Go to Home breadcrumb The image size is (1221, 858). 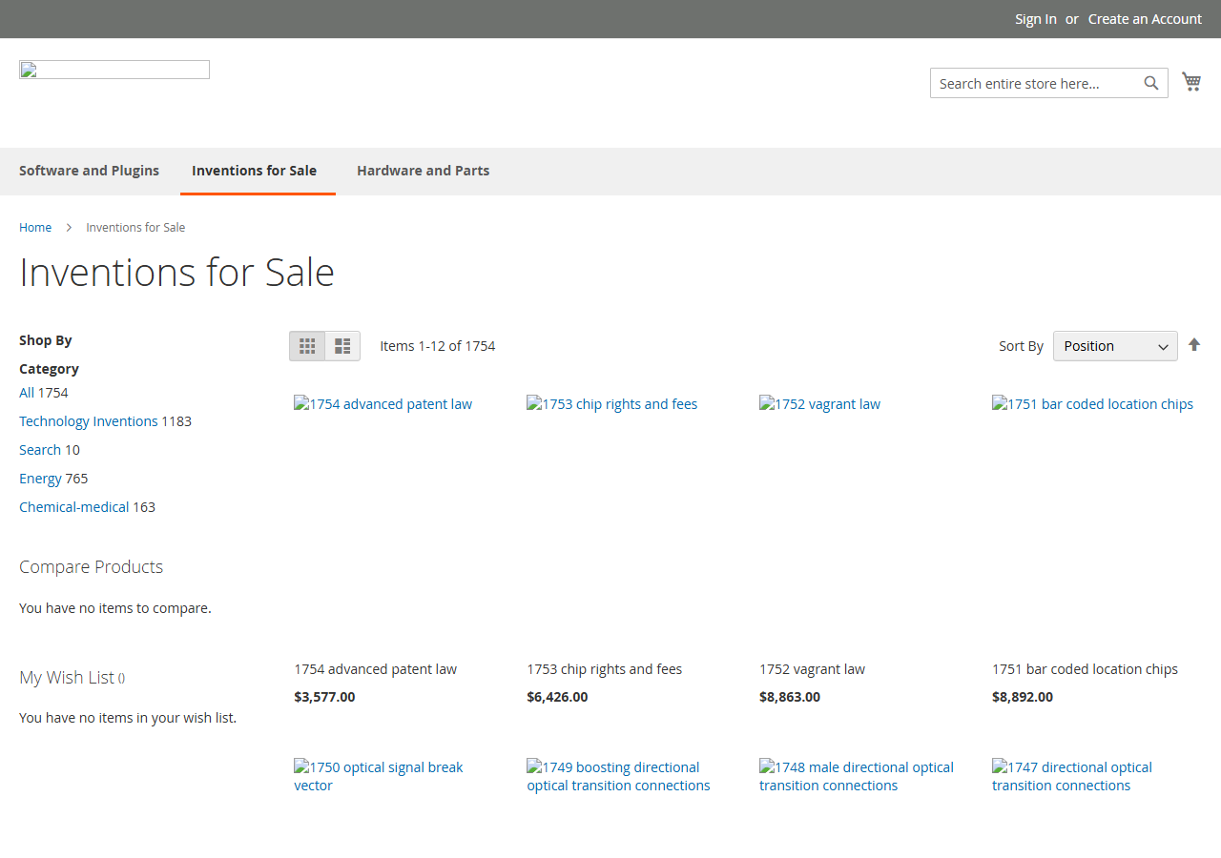(x=35, y=227)
